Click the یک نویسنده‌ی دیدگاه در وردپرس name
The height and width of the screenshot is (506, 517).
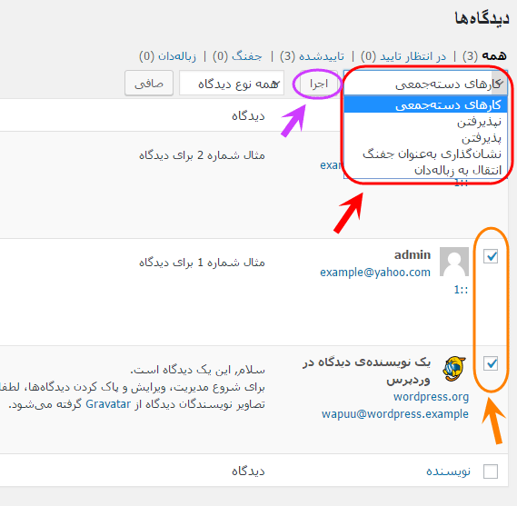tap(366, 372)
